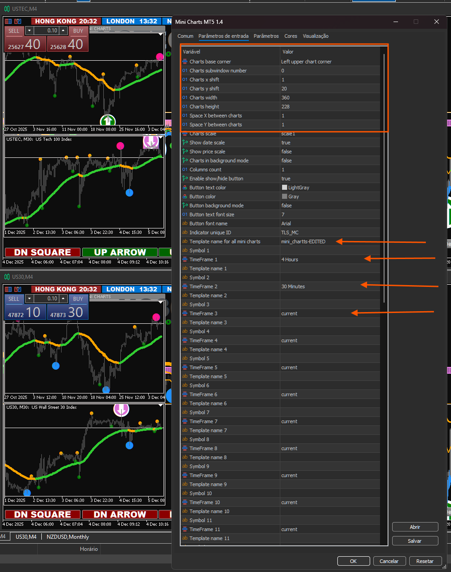Open TimeFrame 3 value current
Image resolution: width=451 pixels, height=572 pixels.
[x=330, y=313]
